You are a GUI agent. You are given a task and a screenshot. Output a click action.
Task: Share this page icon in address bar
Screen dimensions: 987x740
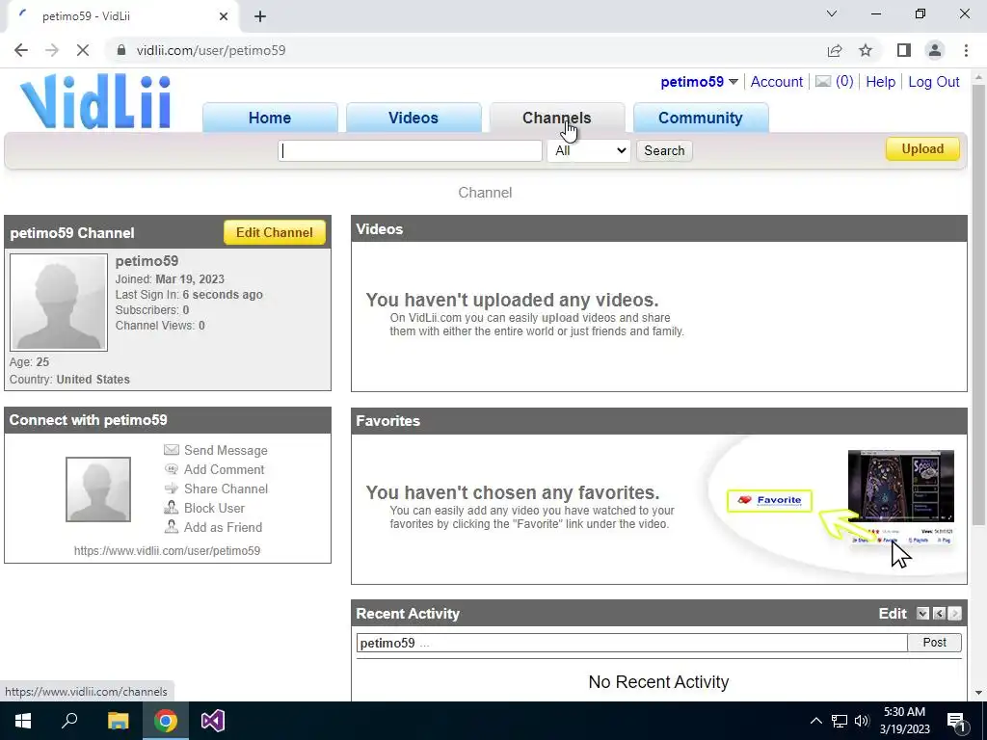835,50
